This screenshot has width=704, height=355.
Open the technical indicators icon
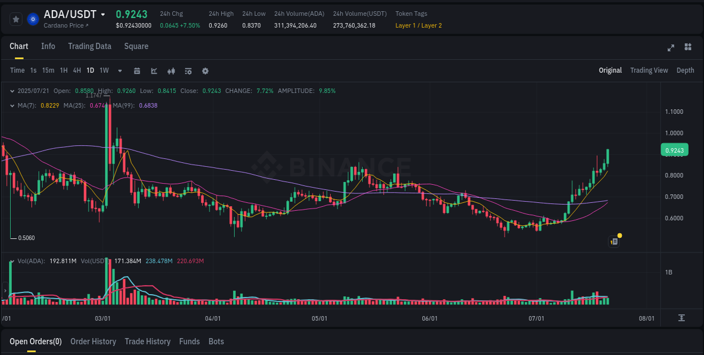(188, 70)
